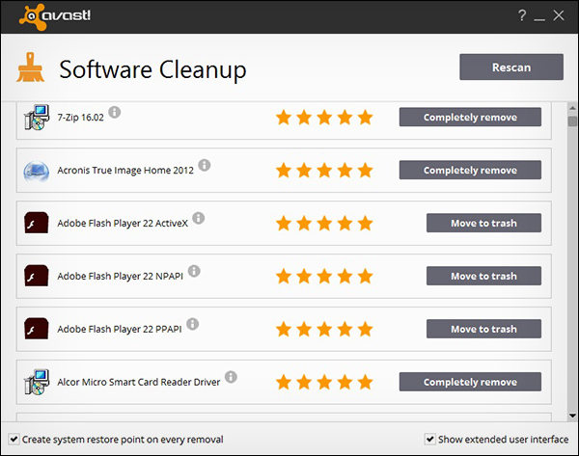
Task: Show info for Adobe Flash Player 22 NPAPI
Action: click(x=194, y=271)
